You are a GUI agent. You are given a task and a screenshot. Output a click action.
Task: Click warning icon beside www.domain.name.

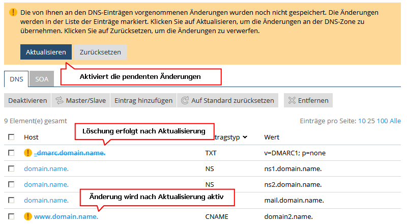(28, 216)
